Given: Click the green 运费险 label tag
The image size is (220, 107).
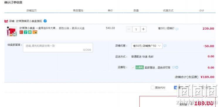Looking at the screenshot, I should (139, 67).
